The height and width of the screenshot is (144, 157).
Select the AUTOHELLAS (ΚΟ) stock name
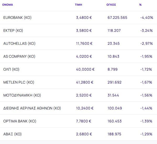[x=19, y=43]
